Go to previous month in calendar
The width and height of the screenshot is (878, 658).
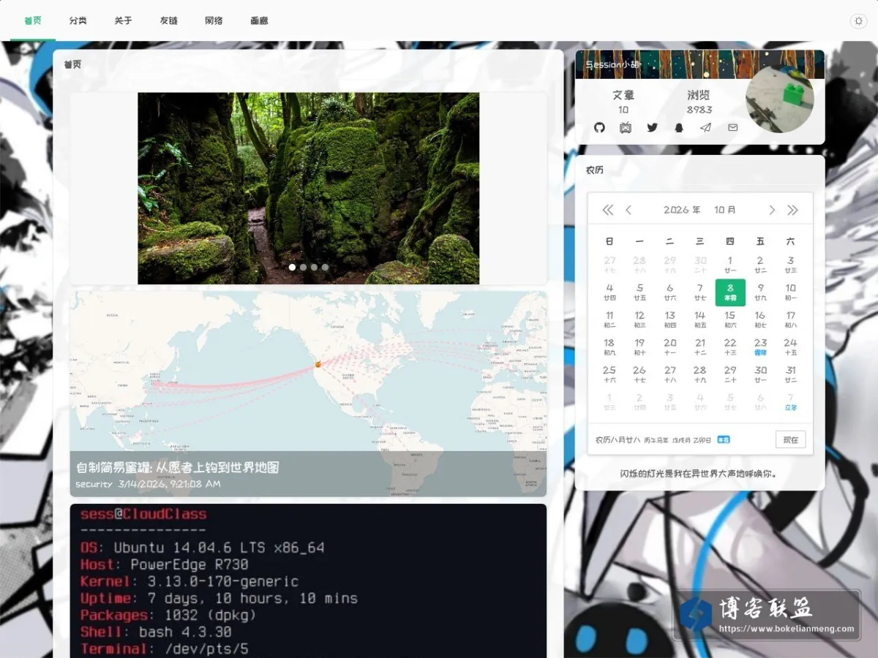[629, 210]
